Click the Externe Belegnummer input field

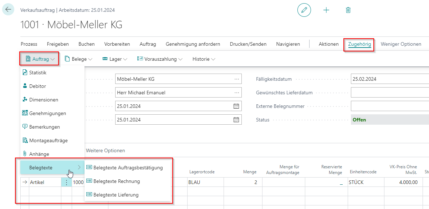(389, 106)
